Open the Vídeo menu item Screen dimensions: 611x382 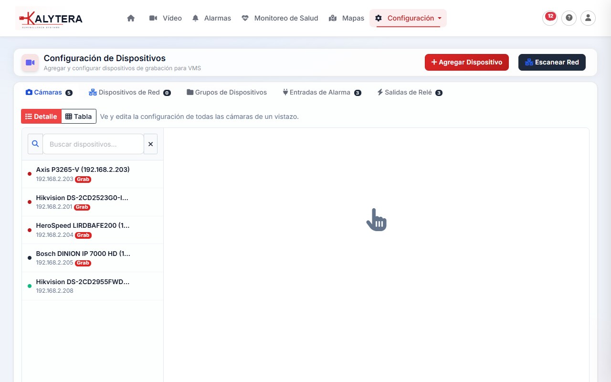point(166,18)
